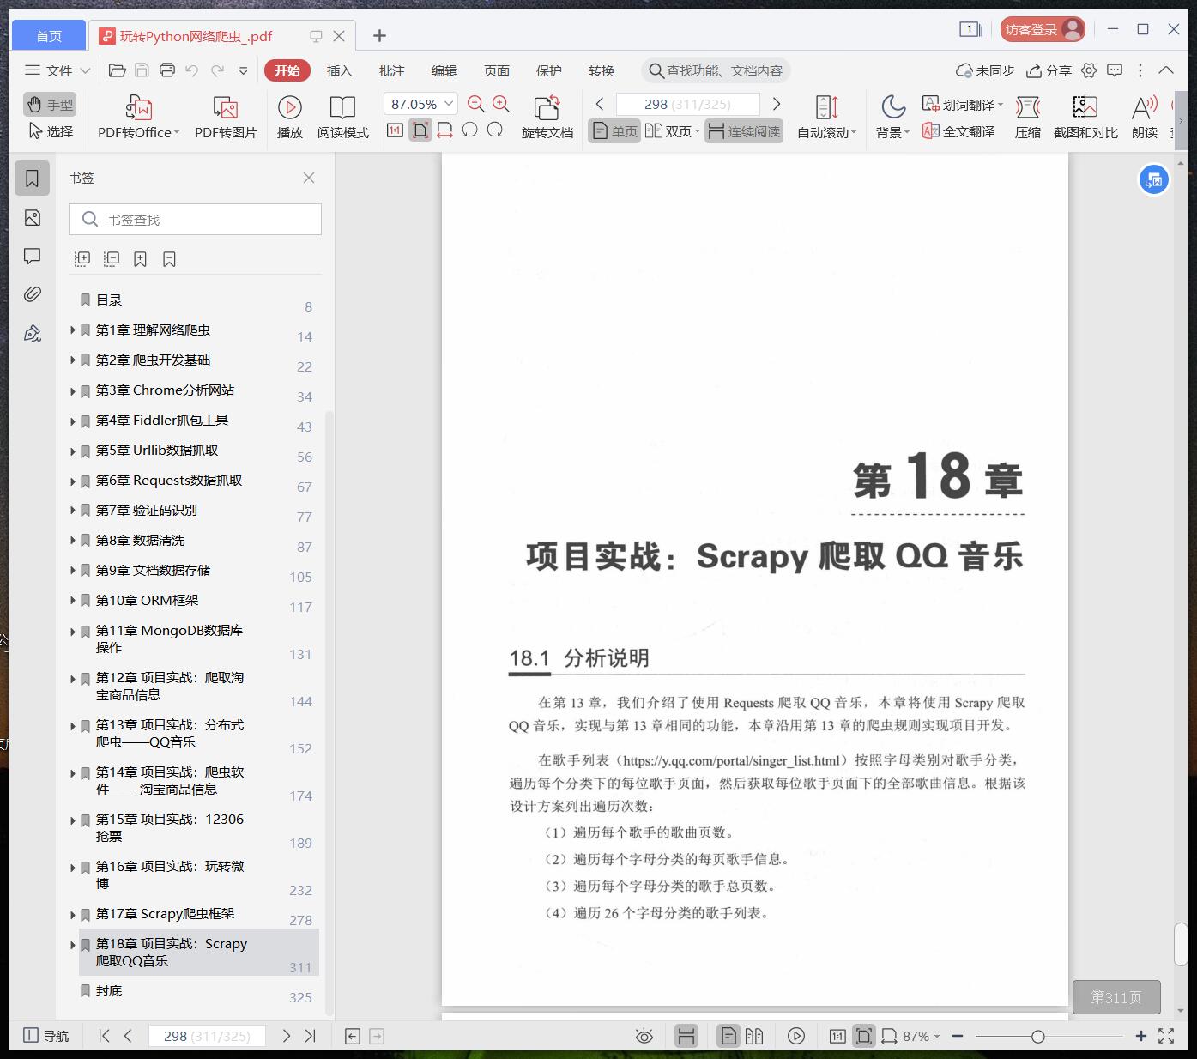Open the comments sidebar panel icon
1197x1059 pixels.
(x=33, y=256)
